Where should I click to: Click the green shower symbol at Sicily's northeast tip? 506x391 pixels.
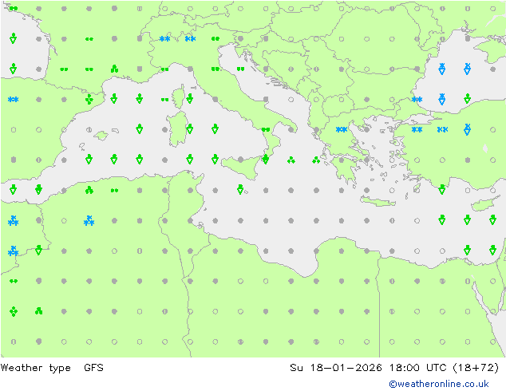265,159
